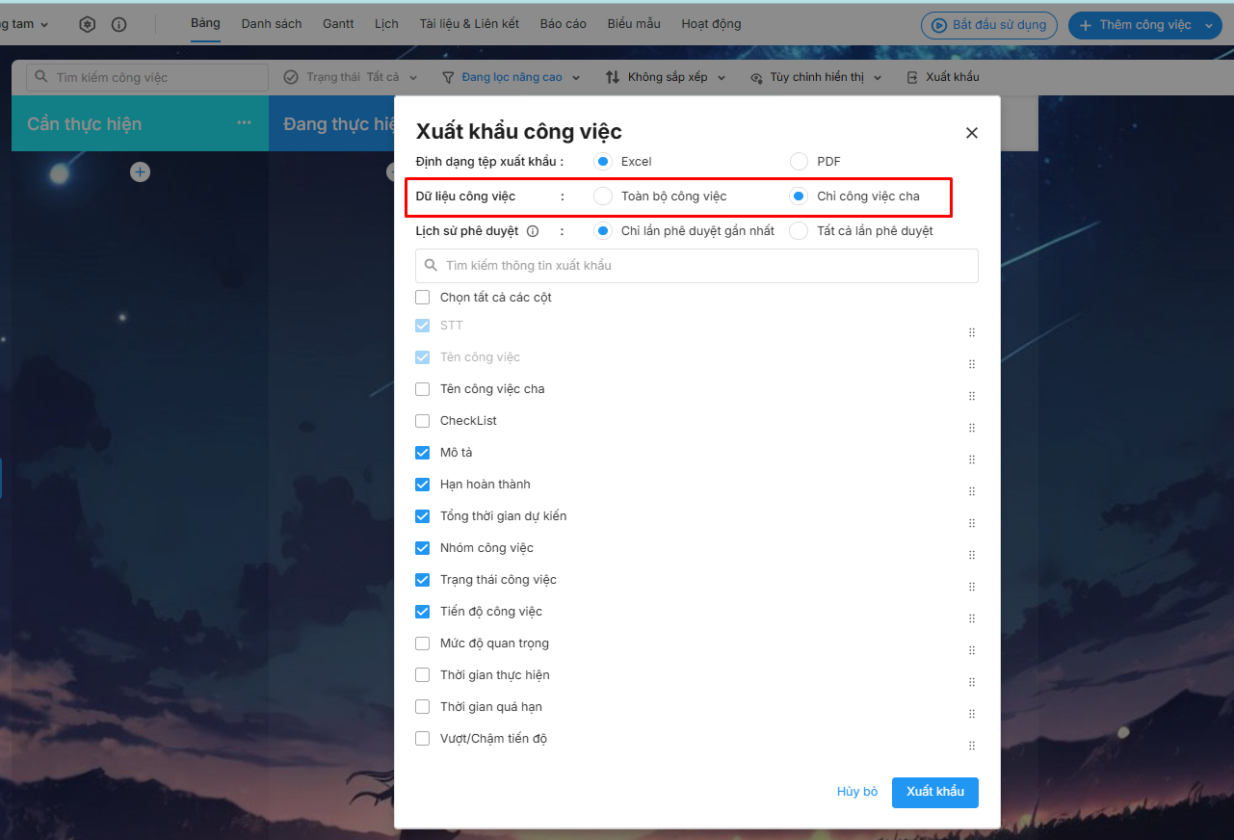
Task: Click drag handle for Nhóm công việc row
Action: pos(972,555)
